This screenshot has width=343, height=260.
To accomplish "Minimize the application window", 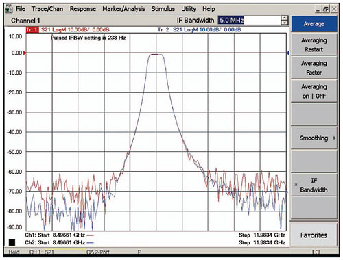I will (318, 9).
